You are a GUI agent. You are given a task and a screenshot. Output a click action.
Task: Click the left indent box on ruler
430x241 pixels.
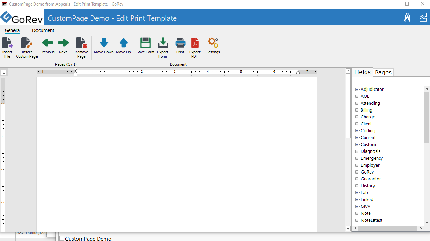75,75
